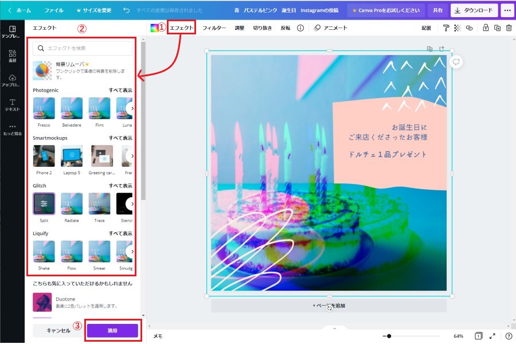Click the trash delete icon in toolbar
This screenshot has height=344, width=516.
click(509, 28)
